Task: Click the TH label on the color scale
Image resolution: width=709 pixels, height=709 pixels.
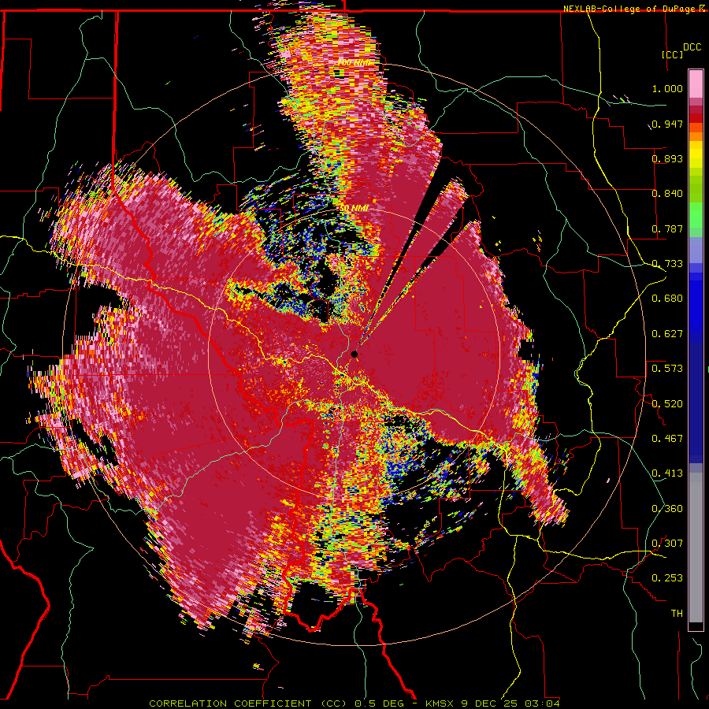Action: [677, 614]
